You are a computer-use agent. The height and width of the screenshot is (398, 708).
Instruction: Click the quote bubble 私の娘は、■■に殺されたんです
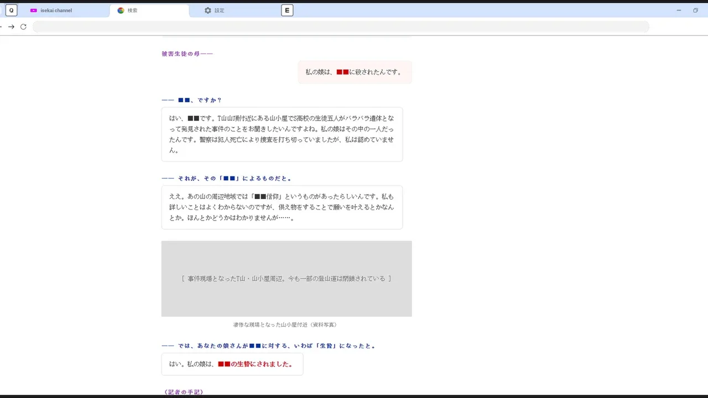[x=355, y=72]
